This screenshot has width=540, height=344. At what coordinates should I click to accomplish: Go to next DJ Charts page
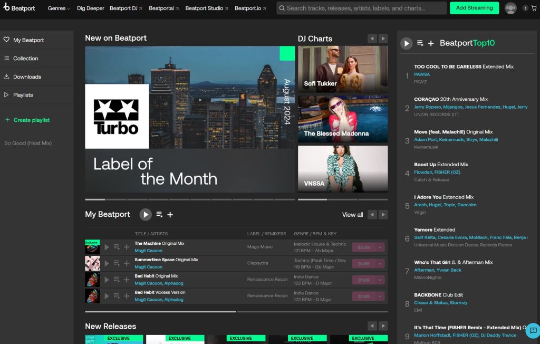point(383,39)
